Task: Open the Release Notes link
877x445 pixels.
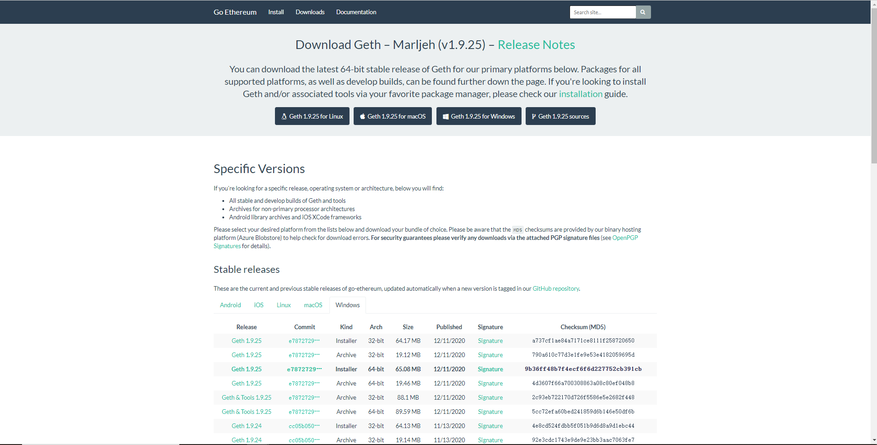Action: [x=536, y=45]
